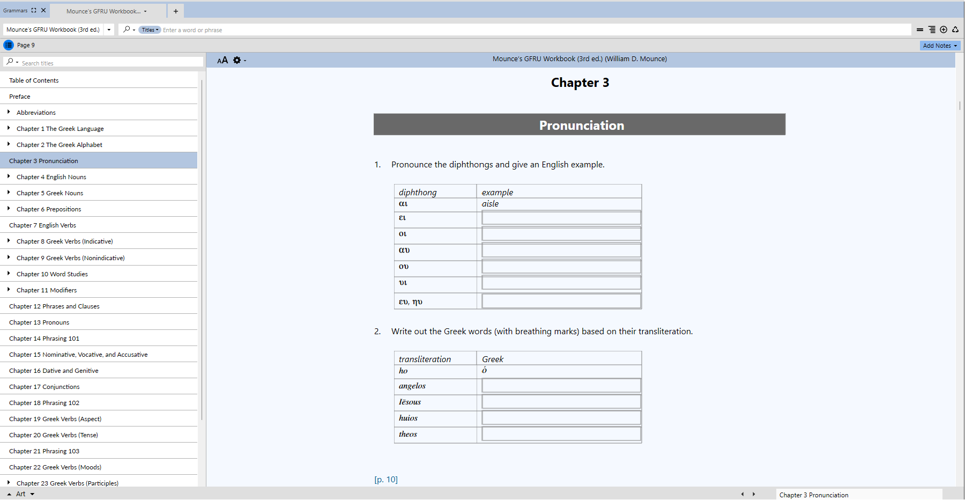Click the zone full-screen icon beside Grammars
965x500 pixels.
point(34,10)
